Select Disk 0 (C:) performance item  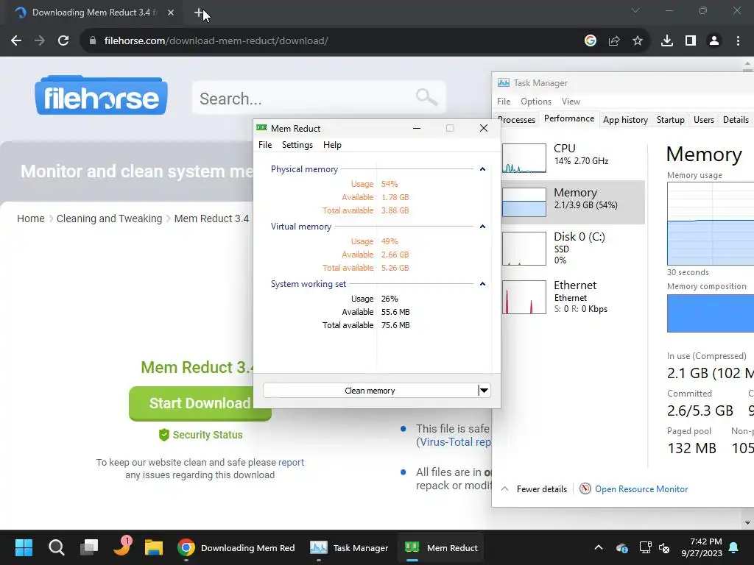click(572, 249)
